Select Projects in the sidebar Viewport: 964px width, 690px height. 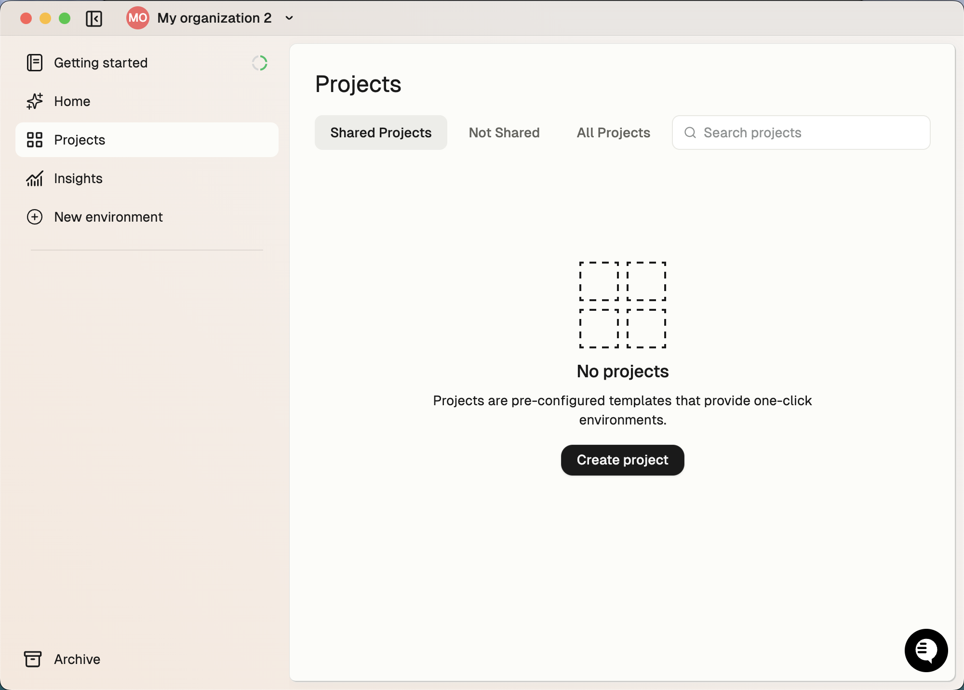(x=147, y=140)
